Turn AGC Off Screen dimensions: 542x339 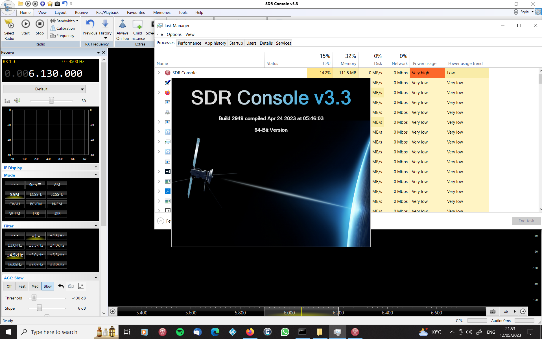[9, 286]
